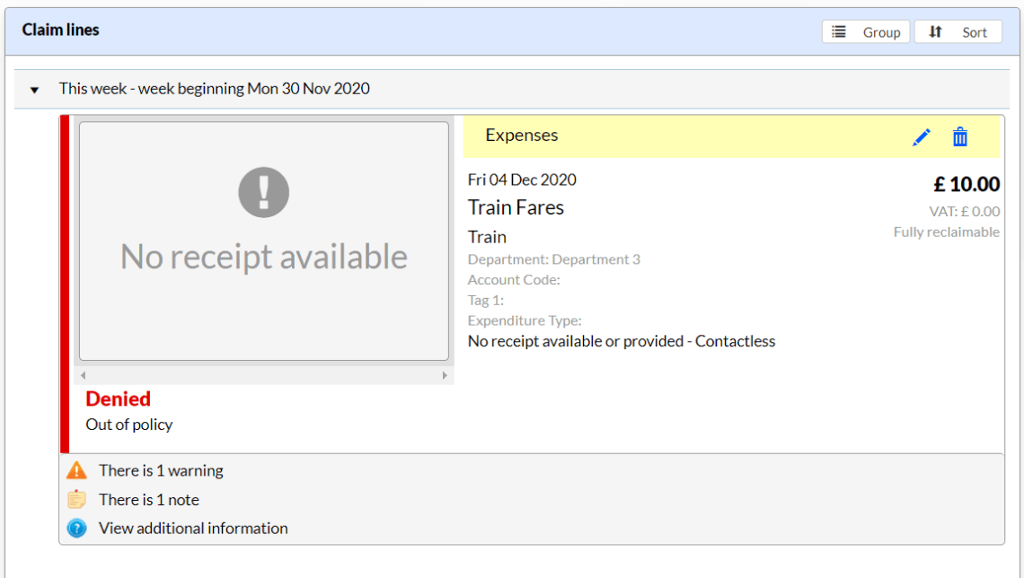Click the 'Expenditure Type:' line

pos(525,320)
